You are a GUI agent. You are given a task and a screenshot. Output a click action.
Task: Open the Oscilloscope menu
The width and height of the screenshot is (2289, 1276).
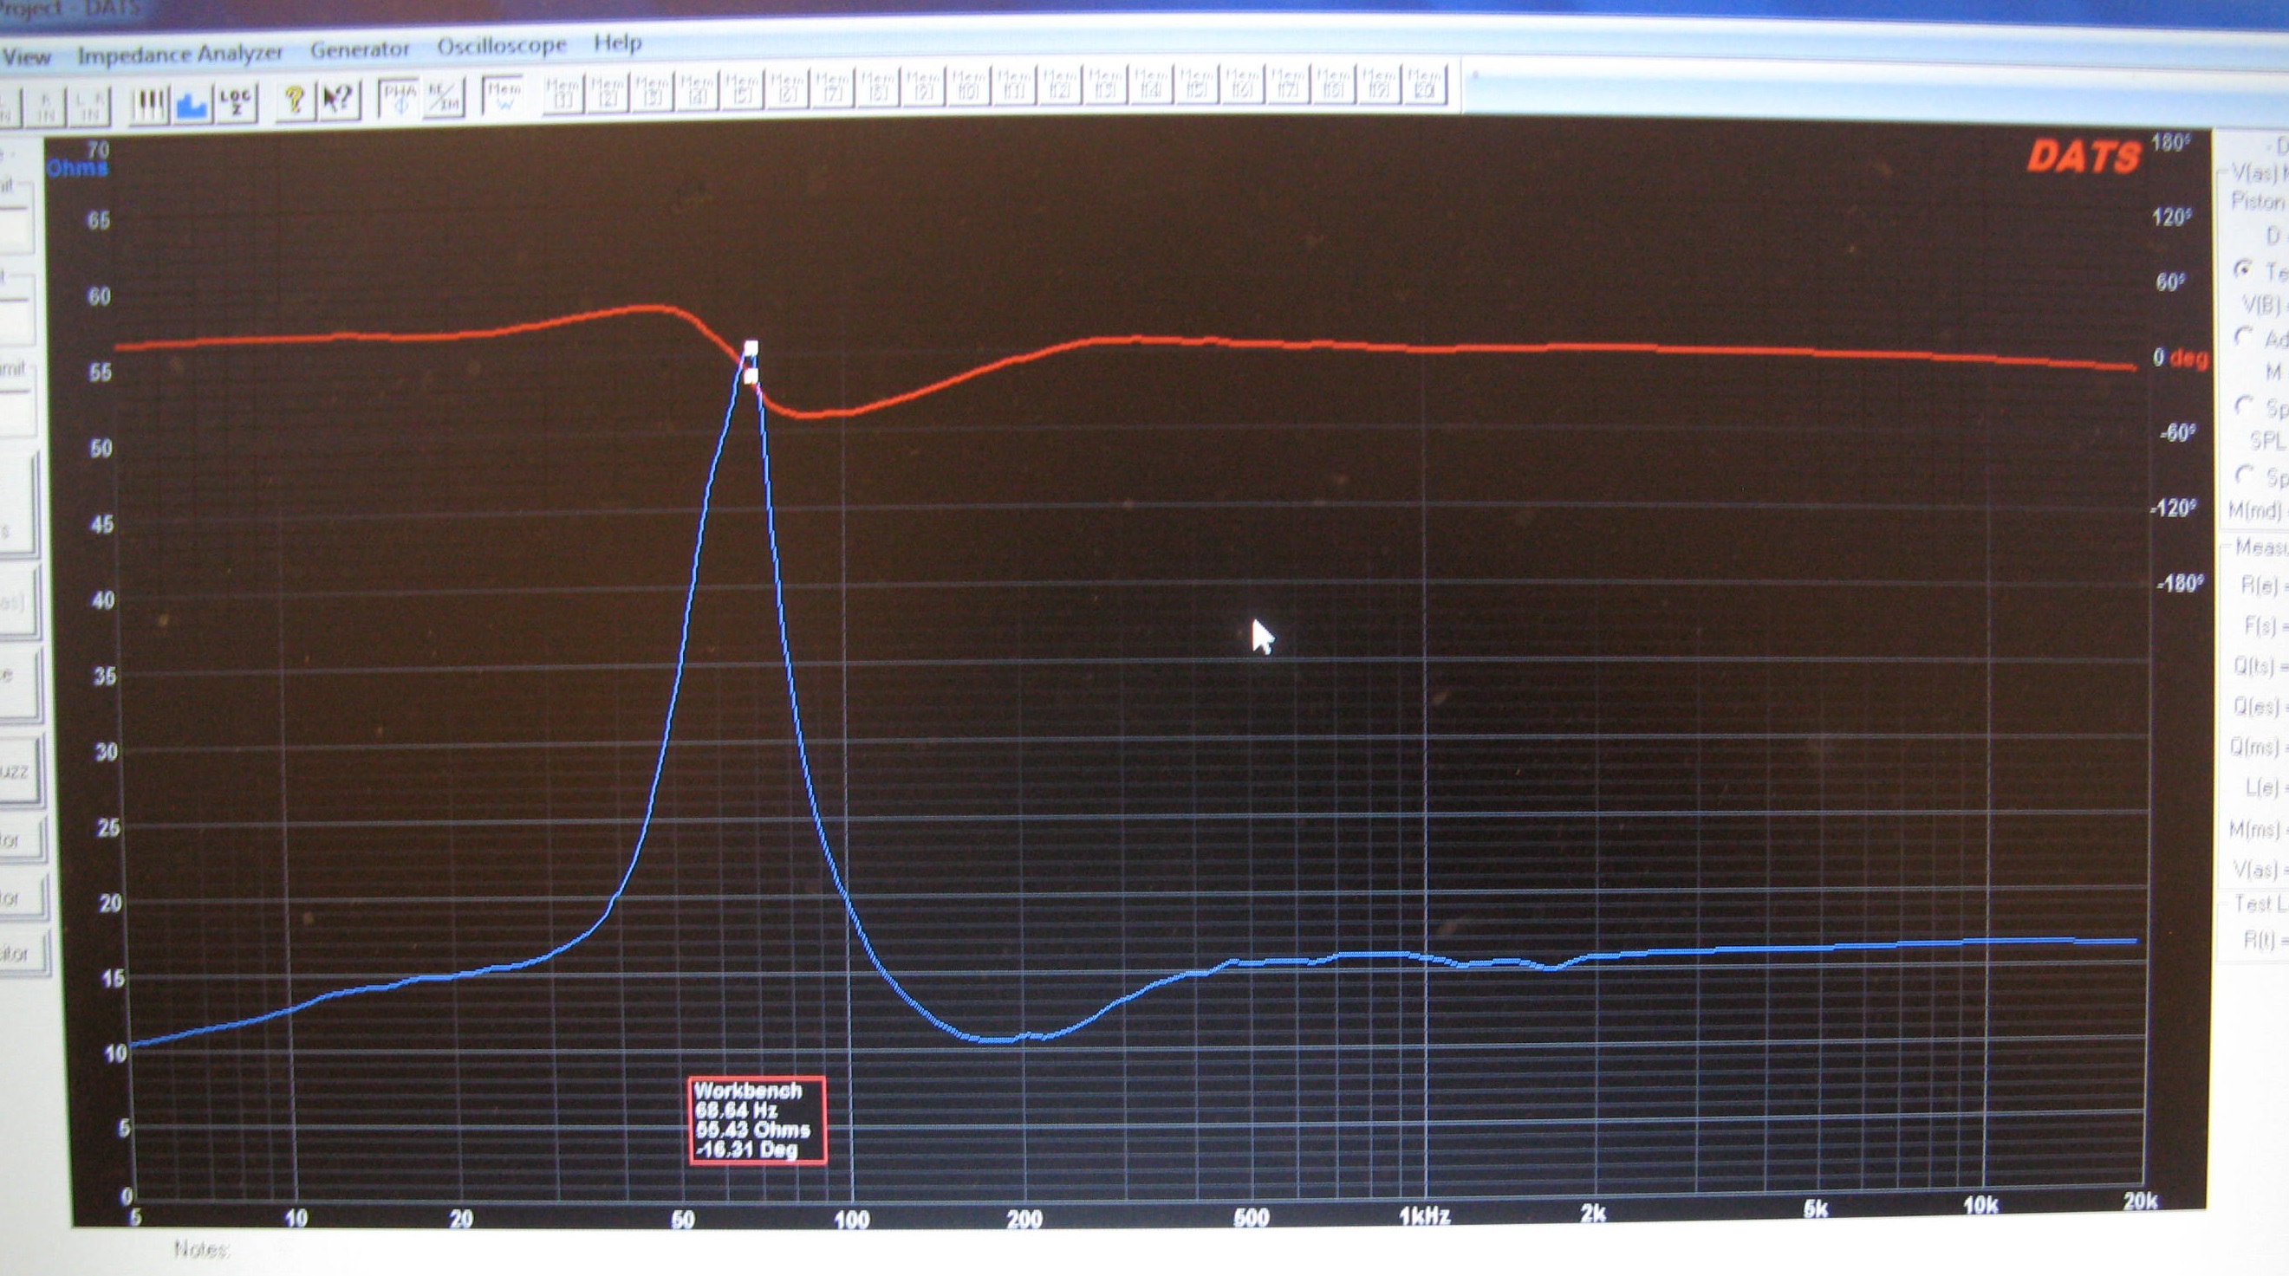[x=501, y=46]
